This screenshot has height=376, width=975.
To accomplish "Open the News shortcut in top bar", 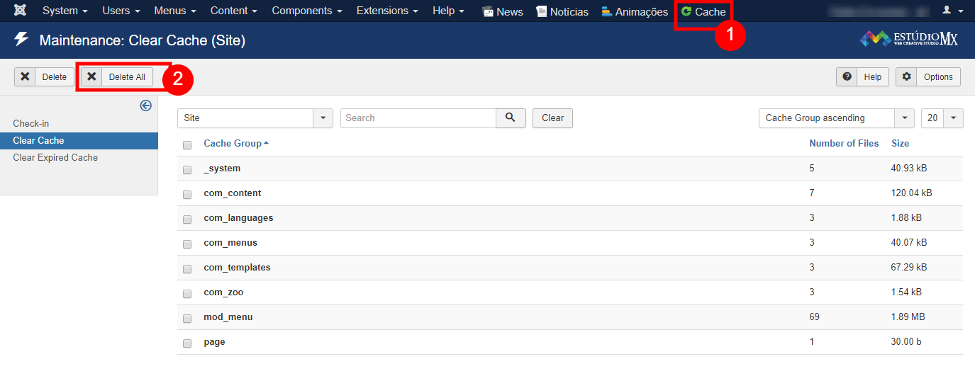I will [x=502, y=11].
